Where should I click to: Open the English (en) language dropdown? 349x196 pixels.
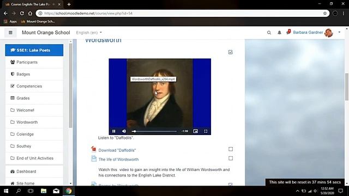click(x=89, y=33)
